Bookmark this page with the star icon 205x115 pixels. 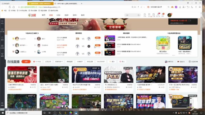tap(19, 7)
